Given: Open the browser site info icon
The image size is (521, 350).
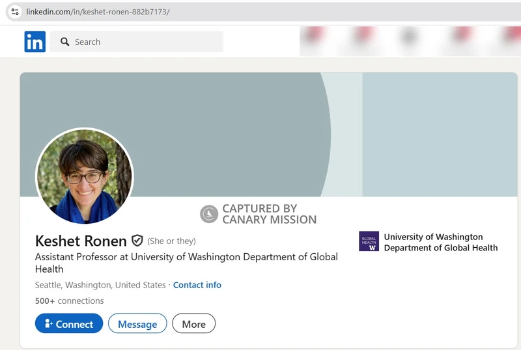Looking at the screenshot, I should 15,12.
